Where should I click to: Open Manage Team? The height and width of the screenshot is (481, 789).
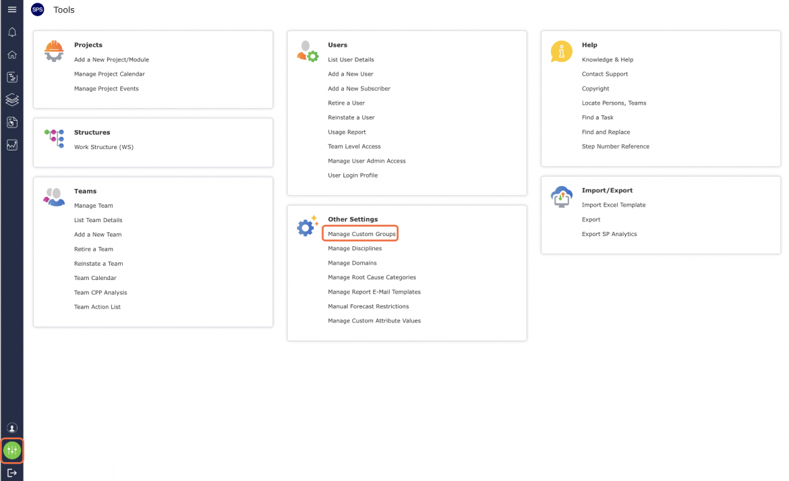[94, 206]
